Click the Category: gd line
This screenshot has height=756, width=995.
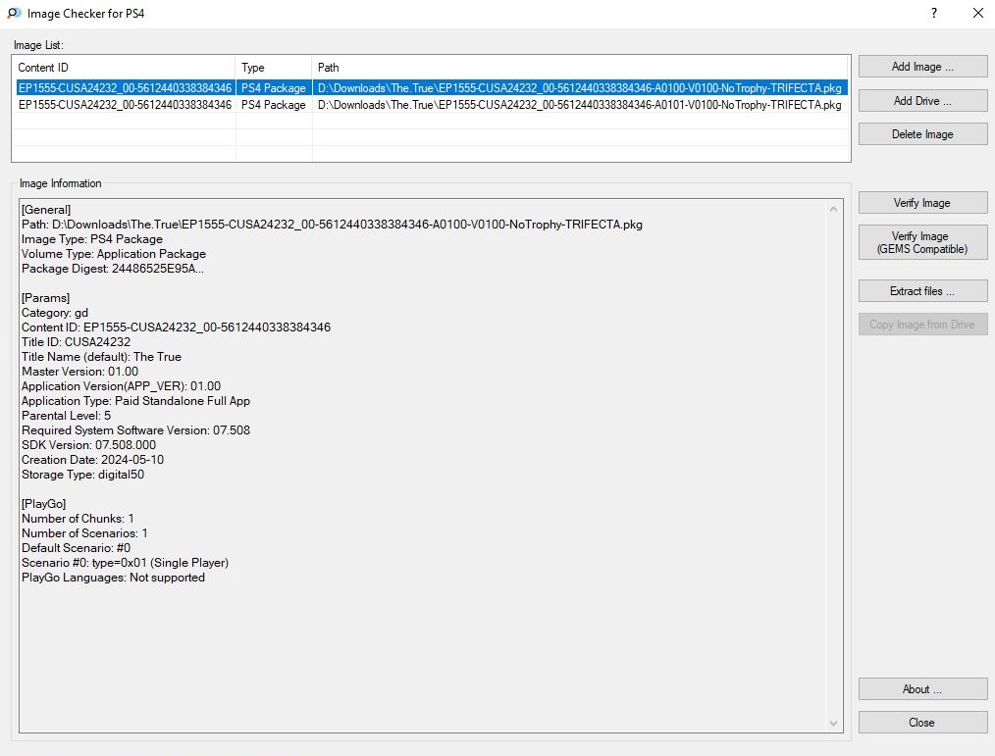[55, 312]
